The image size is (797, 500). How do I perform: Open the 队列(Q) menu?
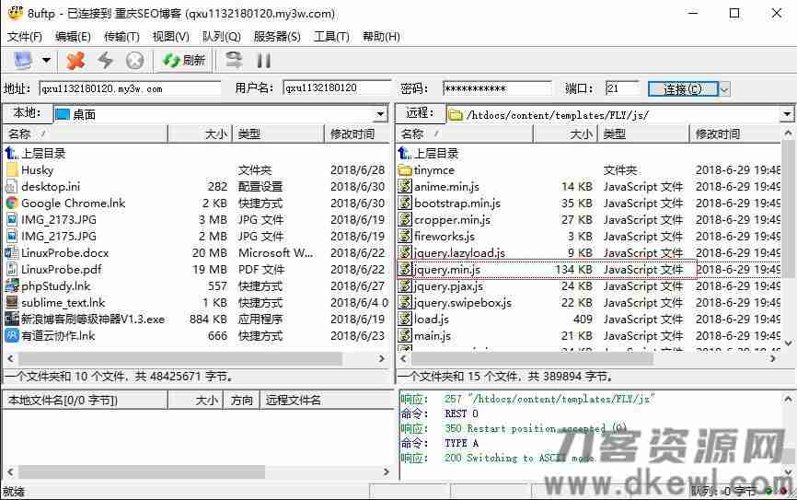tap(222, 37)
